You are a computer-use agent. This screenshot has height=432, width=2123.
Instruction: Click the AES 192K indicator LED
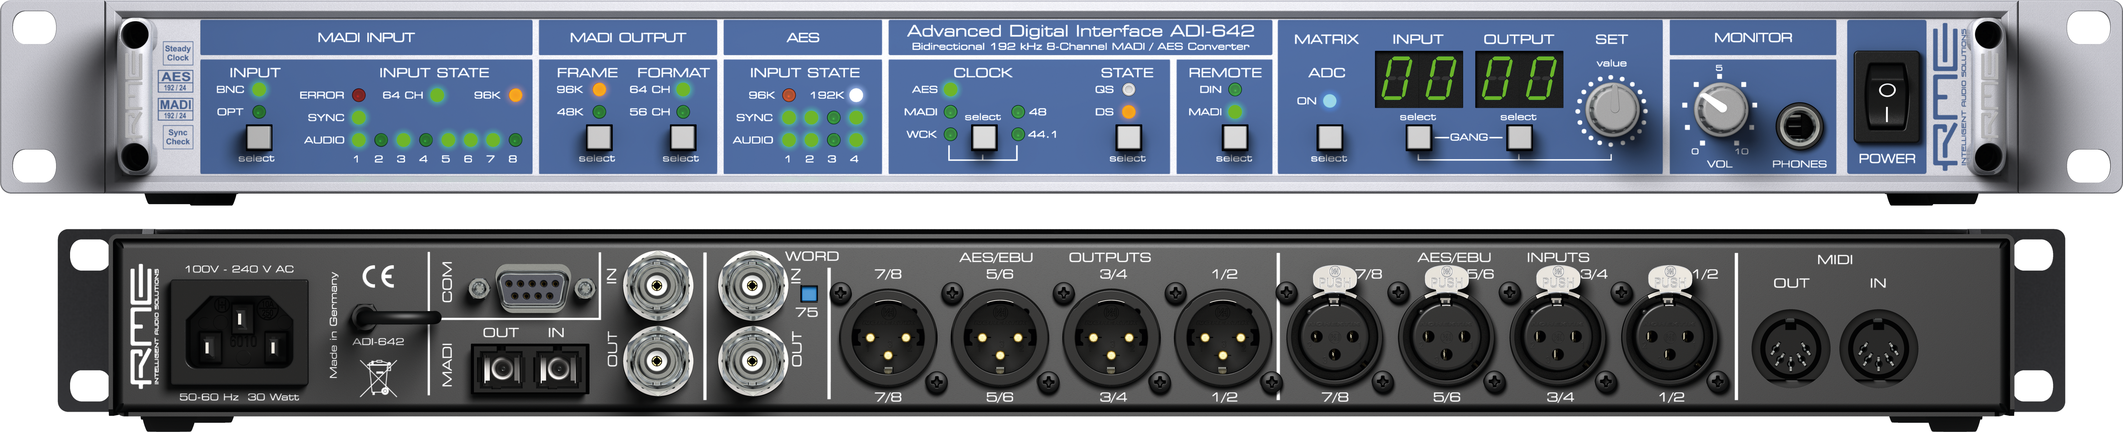[856, 95]
